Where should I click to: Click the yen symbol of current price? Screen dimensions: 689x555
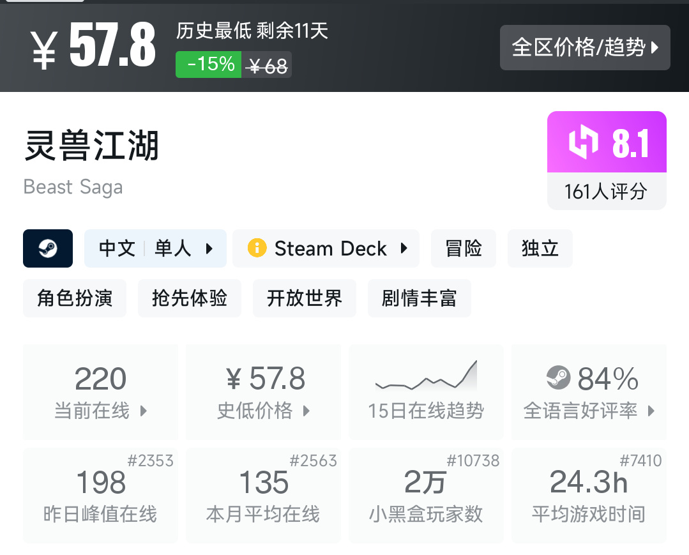[43, 49]
